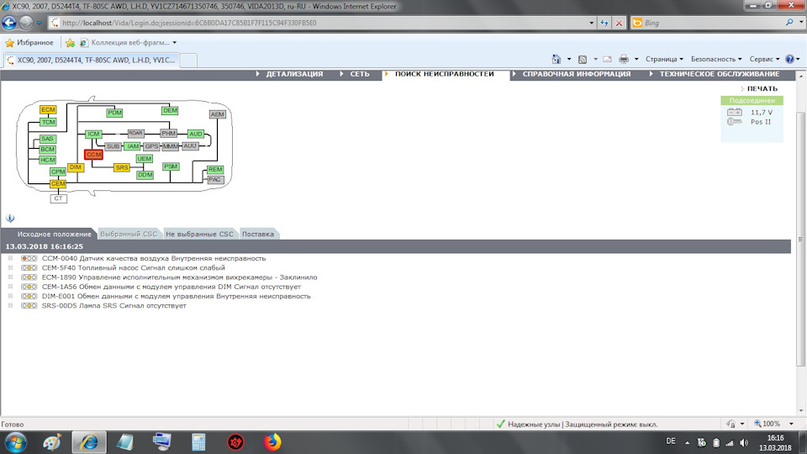Image resolution: width=807 pixels, height=454 pixels.
Task: Expand the CEM-1A56 fault code row
Action: (10, 287)
